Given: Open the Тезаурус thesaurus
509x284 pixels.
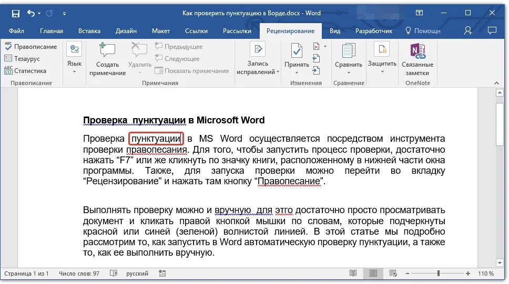Looking at the screenshot, I should 22,59.
